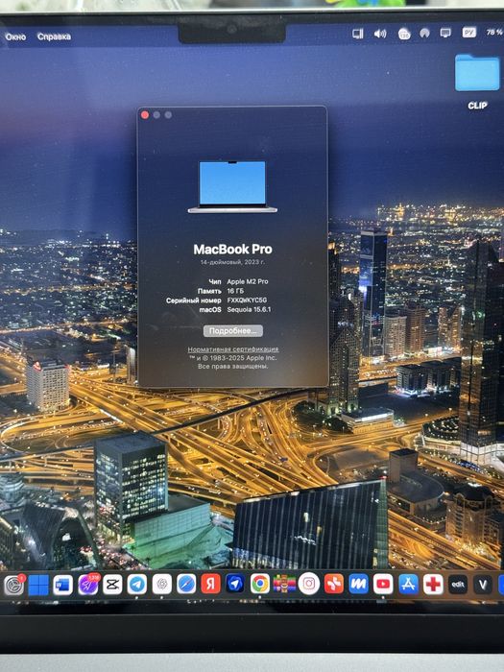Open red cross app in Dock

(x=433, y=585)
